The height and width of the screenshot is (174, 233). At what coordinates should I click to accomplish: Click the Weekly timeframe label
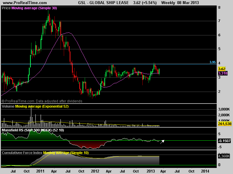click(x=168, y=3)
